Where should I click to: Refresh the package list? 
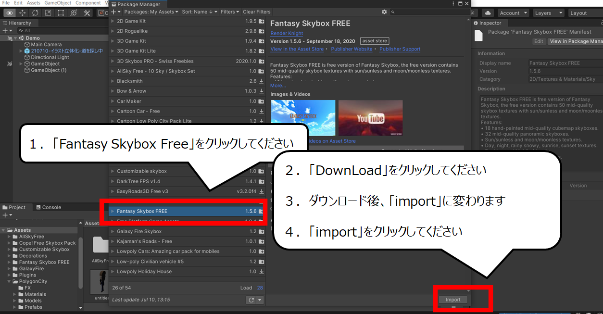[x=251, y=300]
